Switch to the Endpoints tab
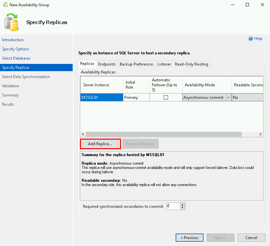The width and height of the screenshot is (270, 246). click(x=107, y=64)
